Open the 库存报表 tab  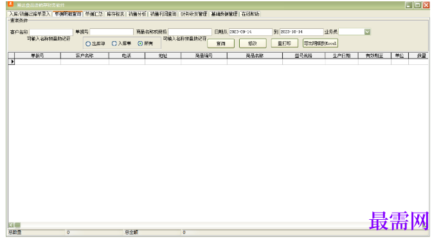pos(115,13)
